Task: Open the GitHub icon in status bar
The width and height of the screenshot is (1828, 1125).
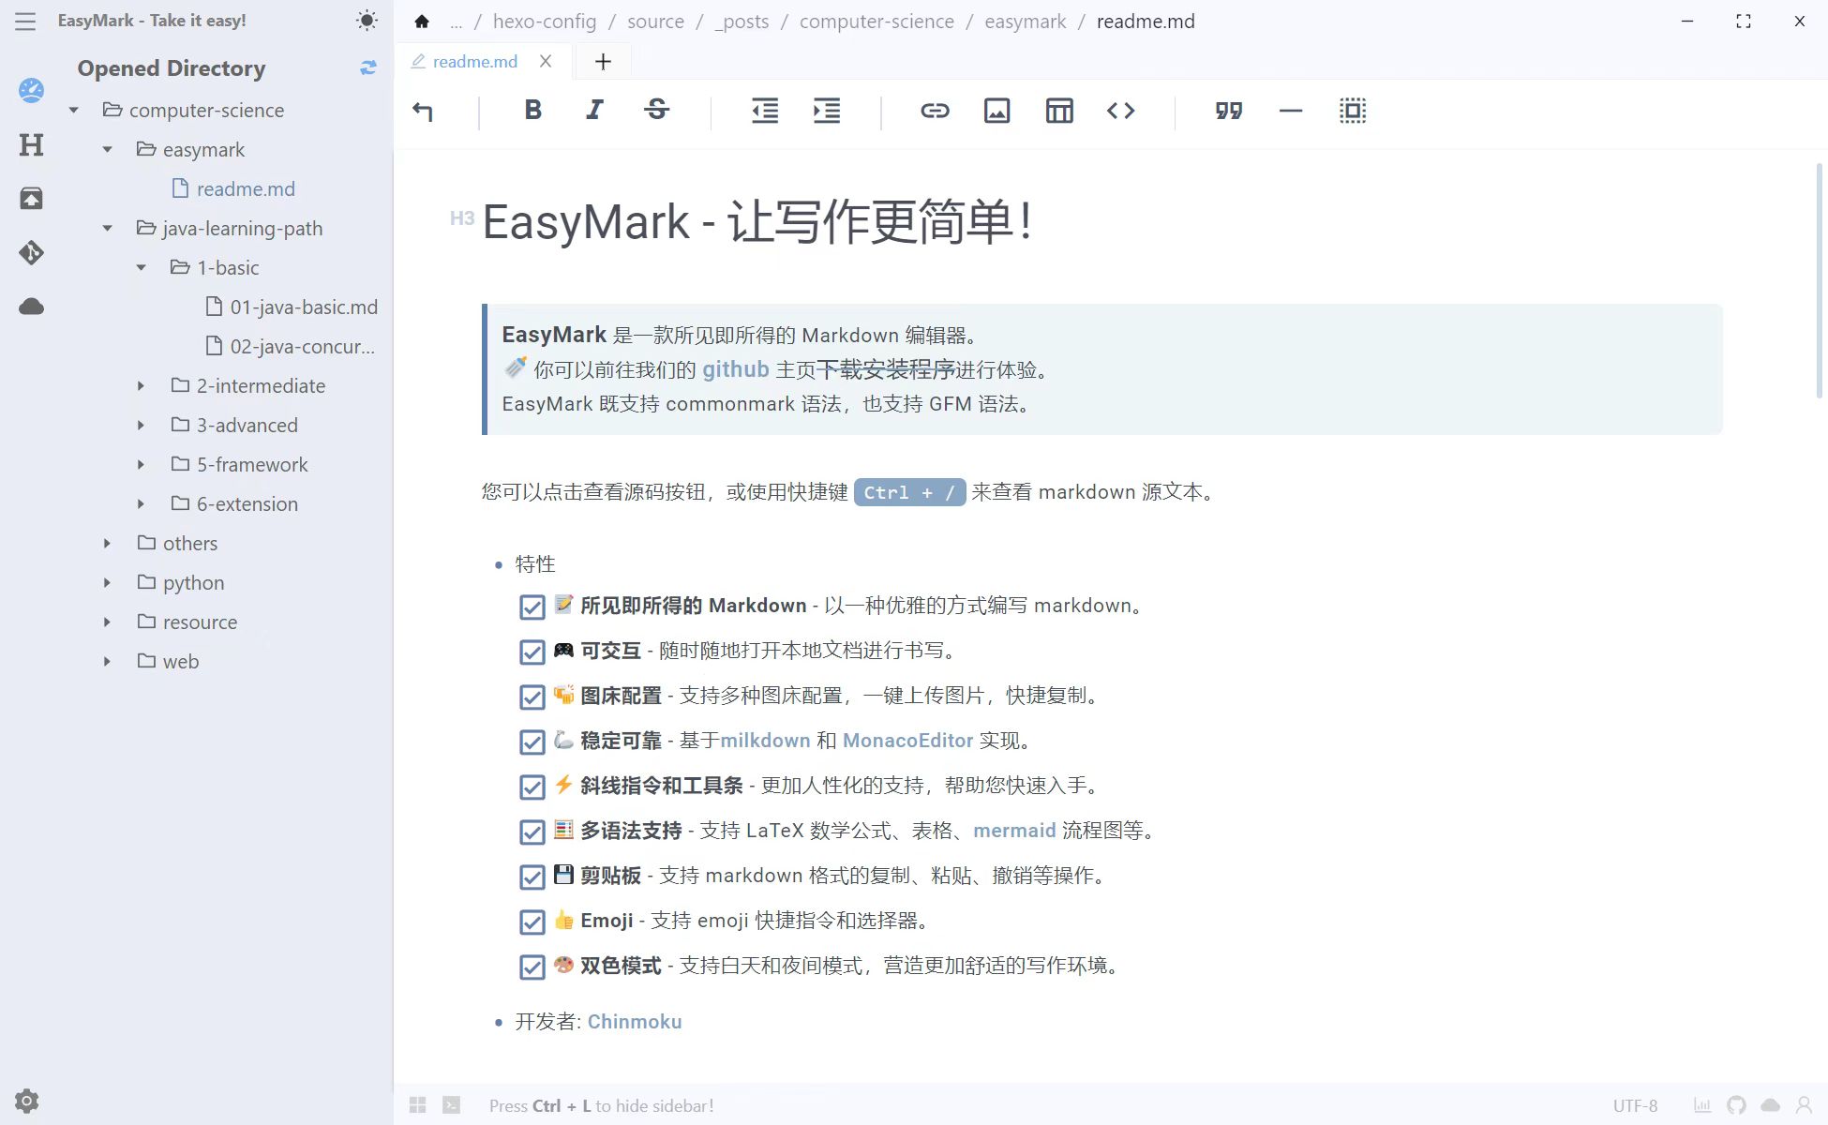Action: (x=1736, y=1105)
